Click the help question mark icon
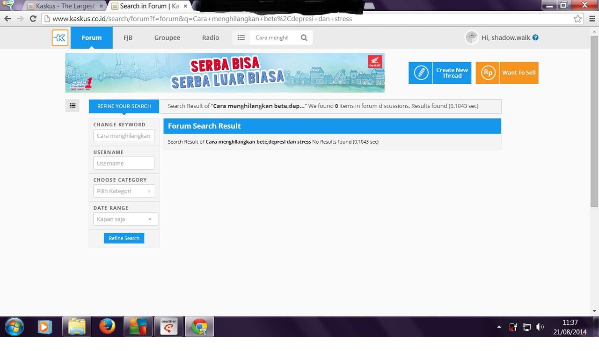 (x=535, y=38)
